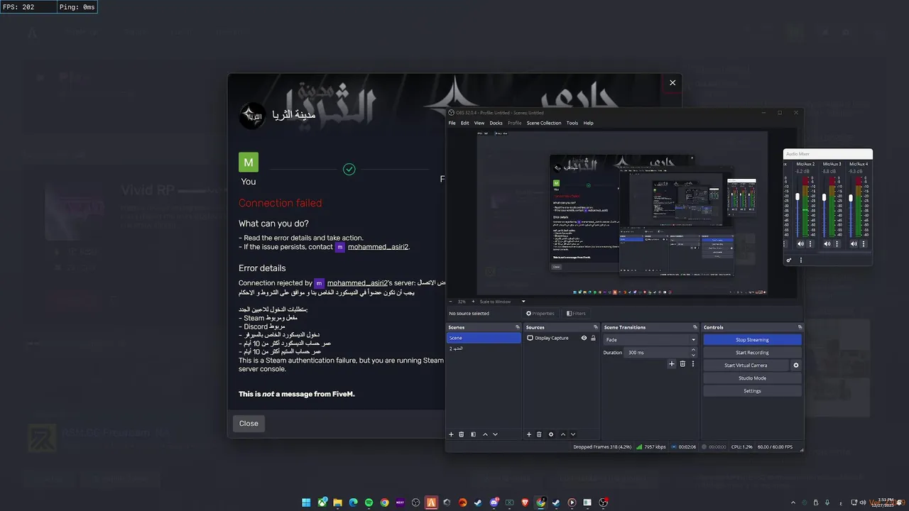The height and width of the screenshot is (511, 909).
Task: Move scene down in Scenes panel
Action: click(495, 434)
